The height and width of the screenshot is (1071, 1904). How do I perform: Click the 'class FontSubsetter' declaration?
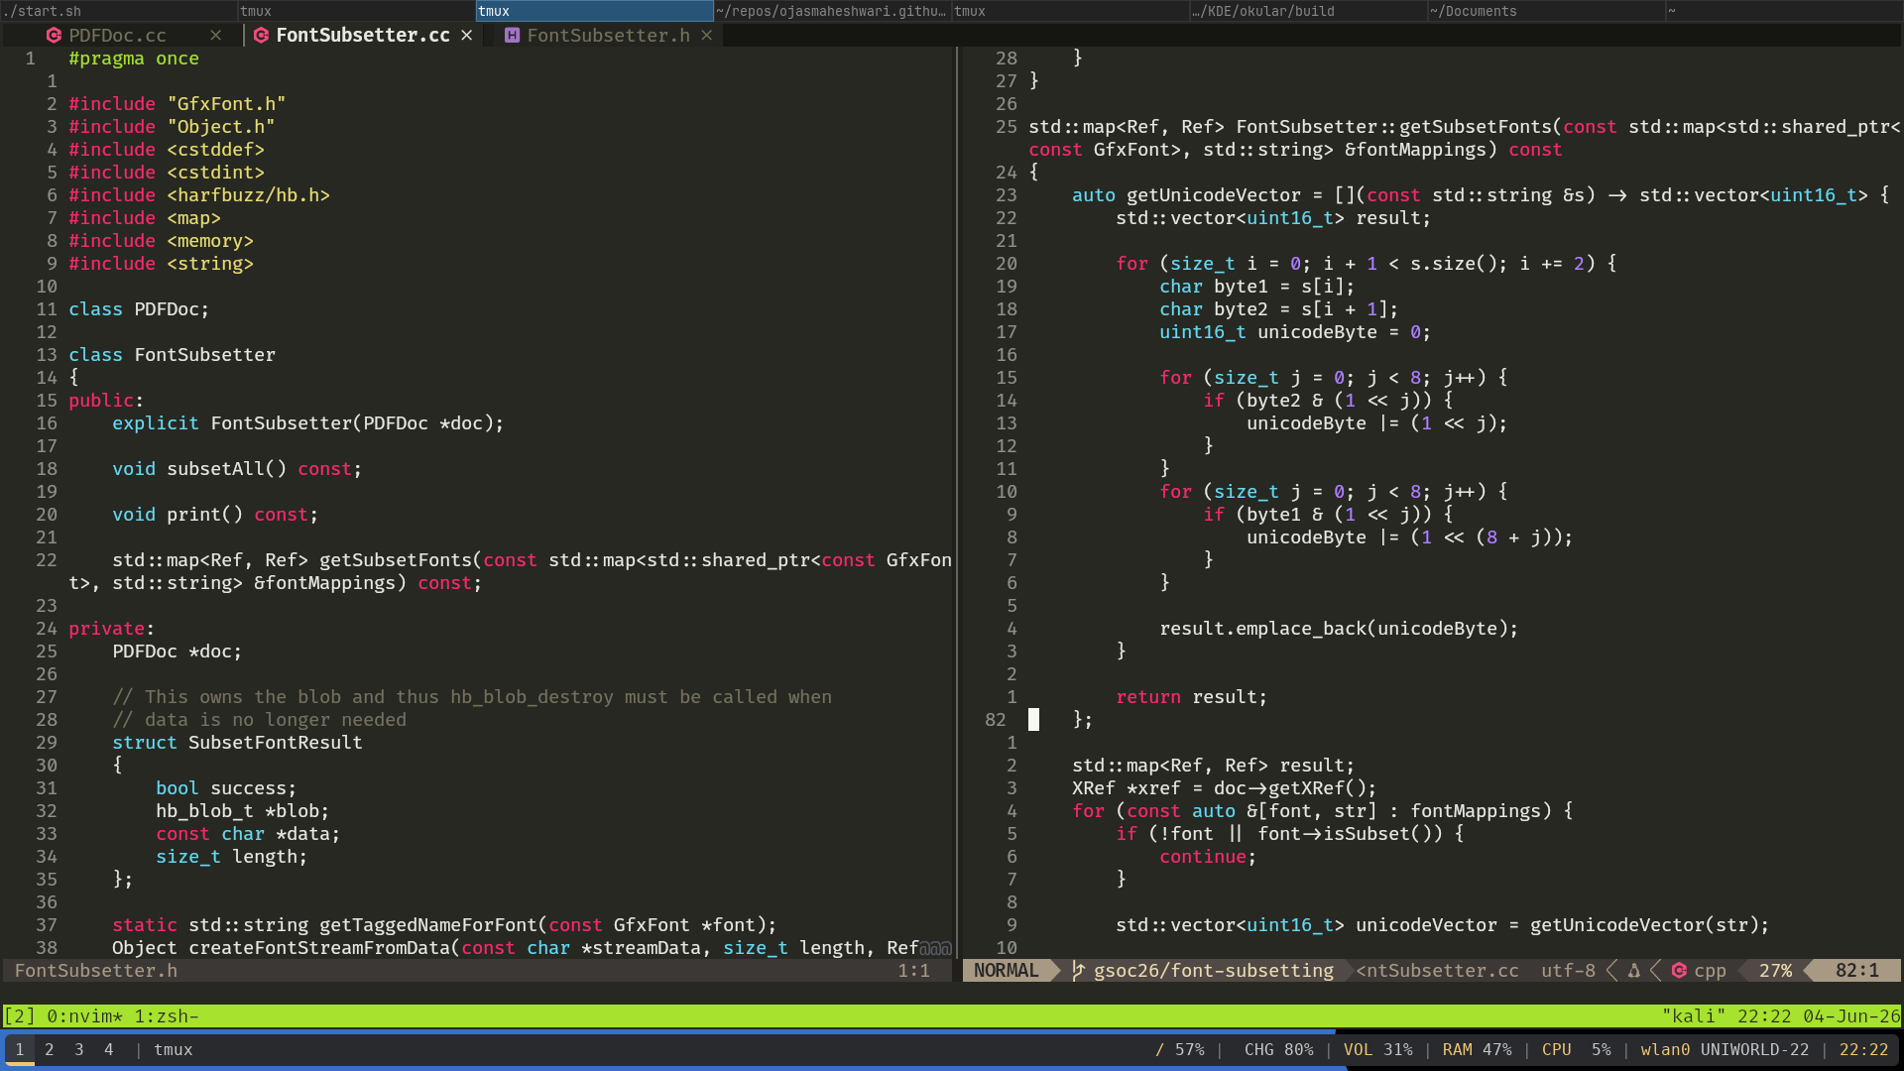(x=173, y=355)
